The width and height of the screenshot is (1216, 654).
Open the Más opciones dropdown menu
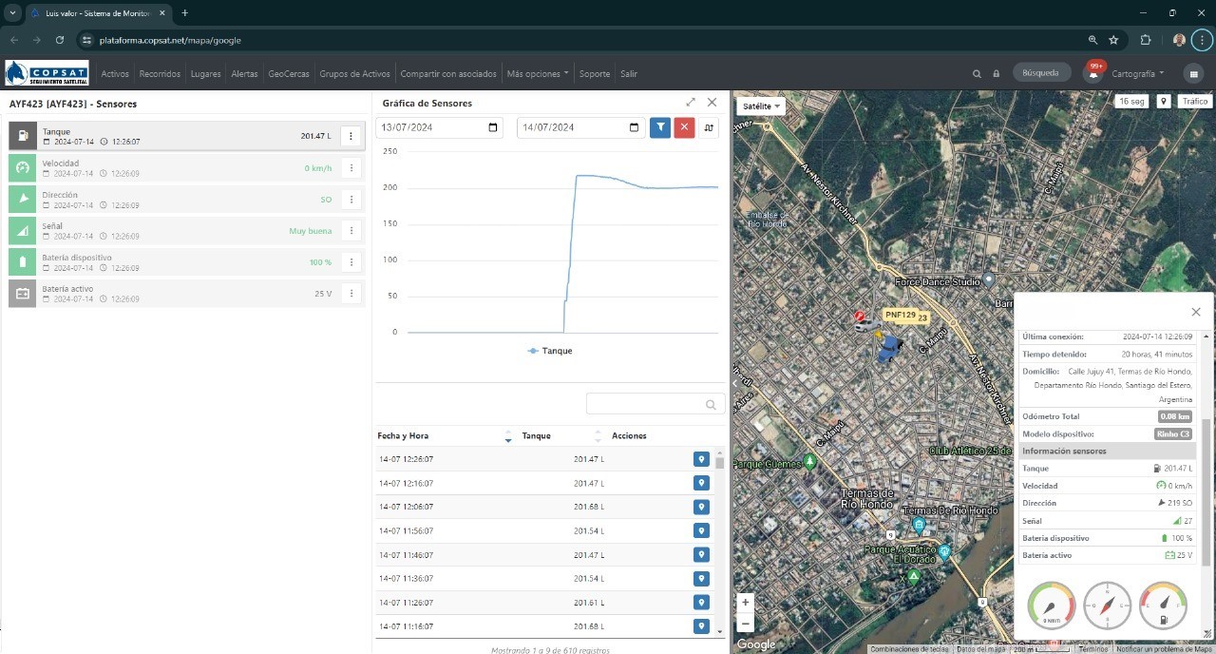(537, 73)
